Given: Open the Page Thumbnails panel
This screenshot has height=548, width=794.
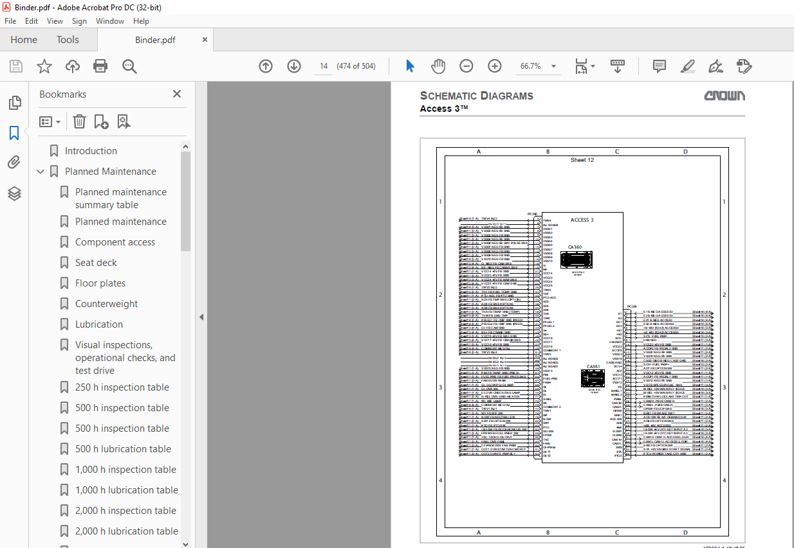Looking at the screenshot, I should tap(14, 103).
